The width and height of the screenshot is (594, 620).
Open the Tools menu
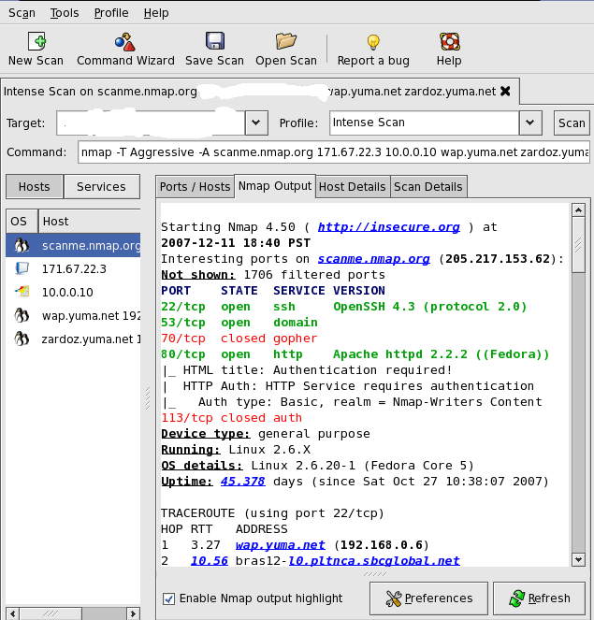(65, 13)
